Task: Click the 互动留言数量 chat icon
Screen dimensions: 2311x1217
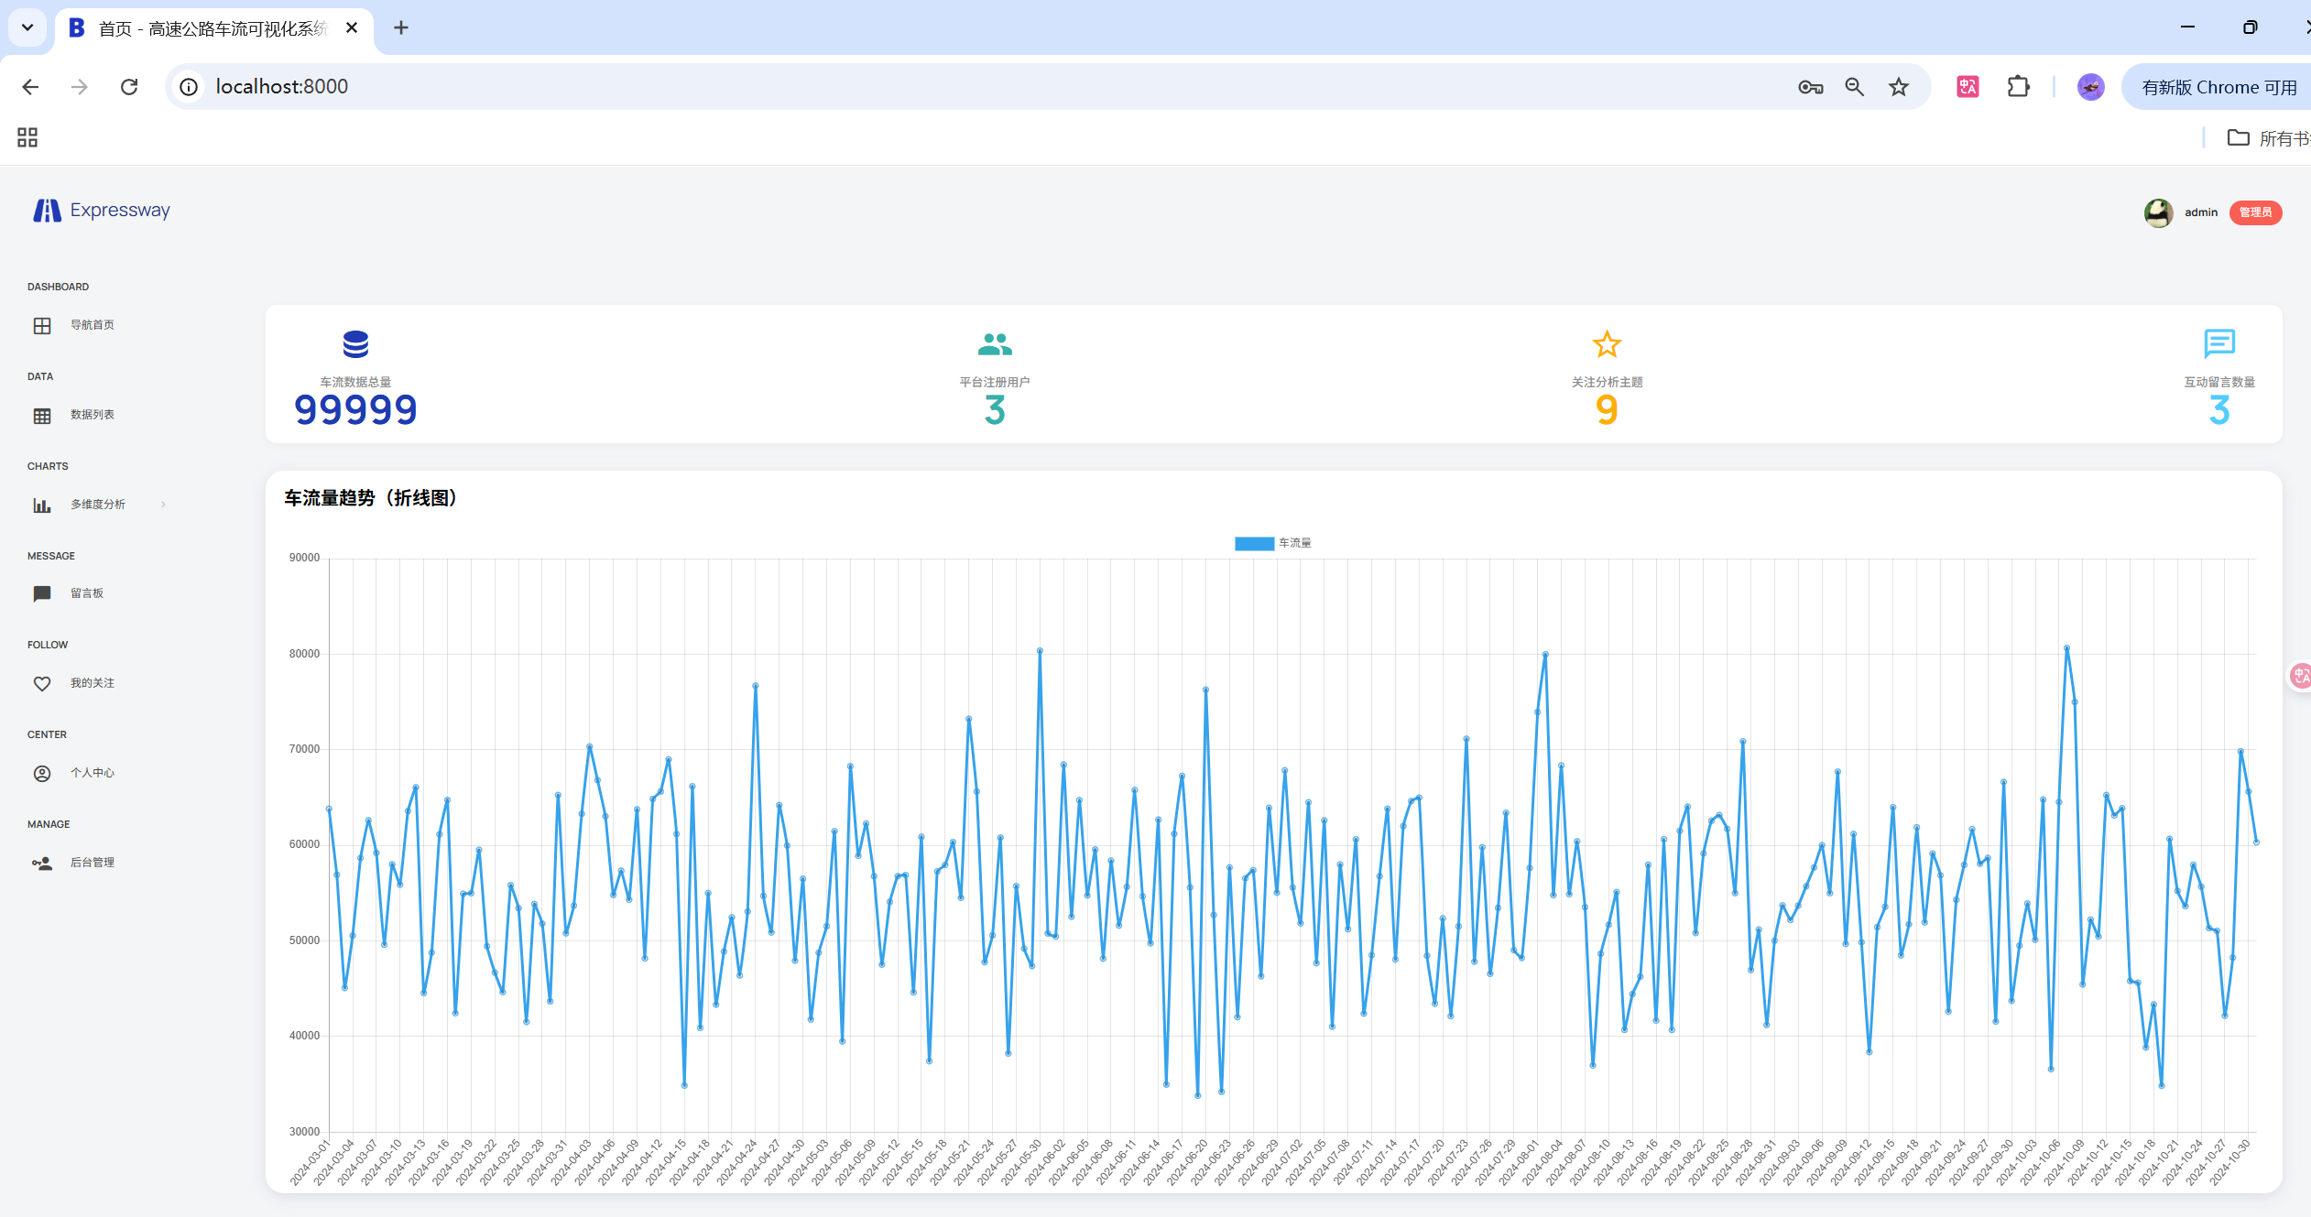Action: (x=2218, y=343)
